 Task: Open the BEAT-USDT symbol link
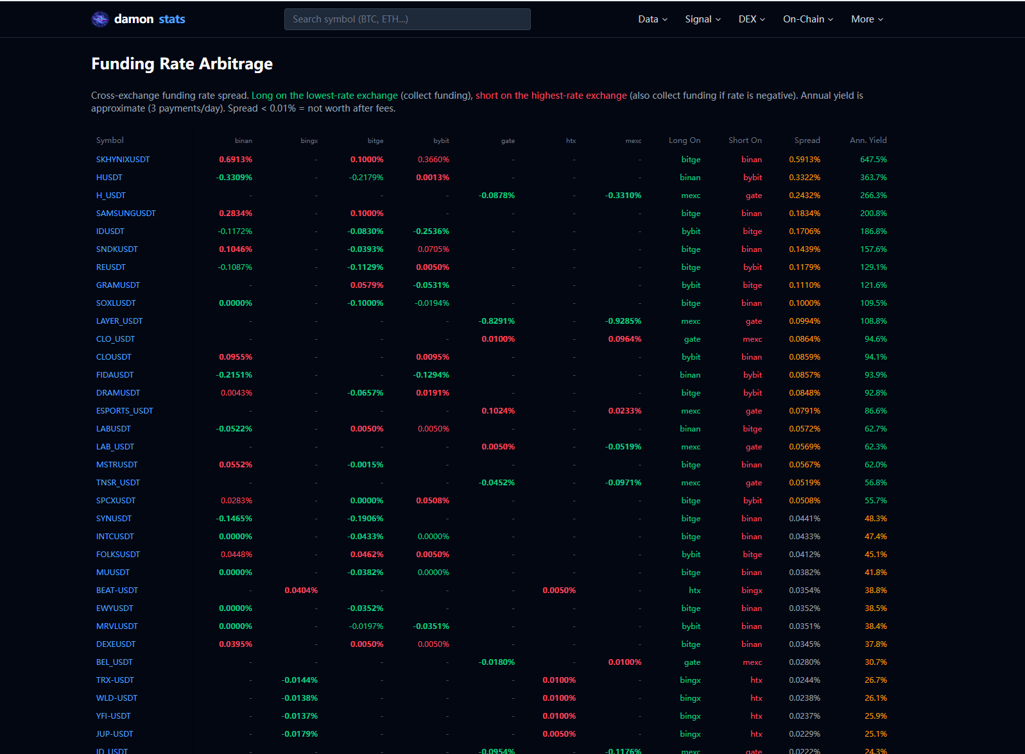coord(117,591)
